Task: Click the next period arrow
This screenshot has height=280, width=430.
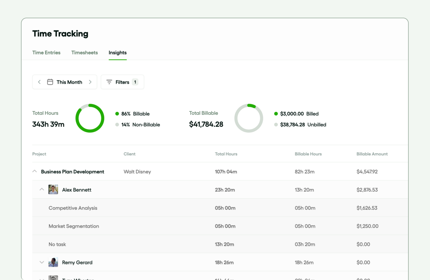Action: [x=90, y=82]
